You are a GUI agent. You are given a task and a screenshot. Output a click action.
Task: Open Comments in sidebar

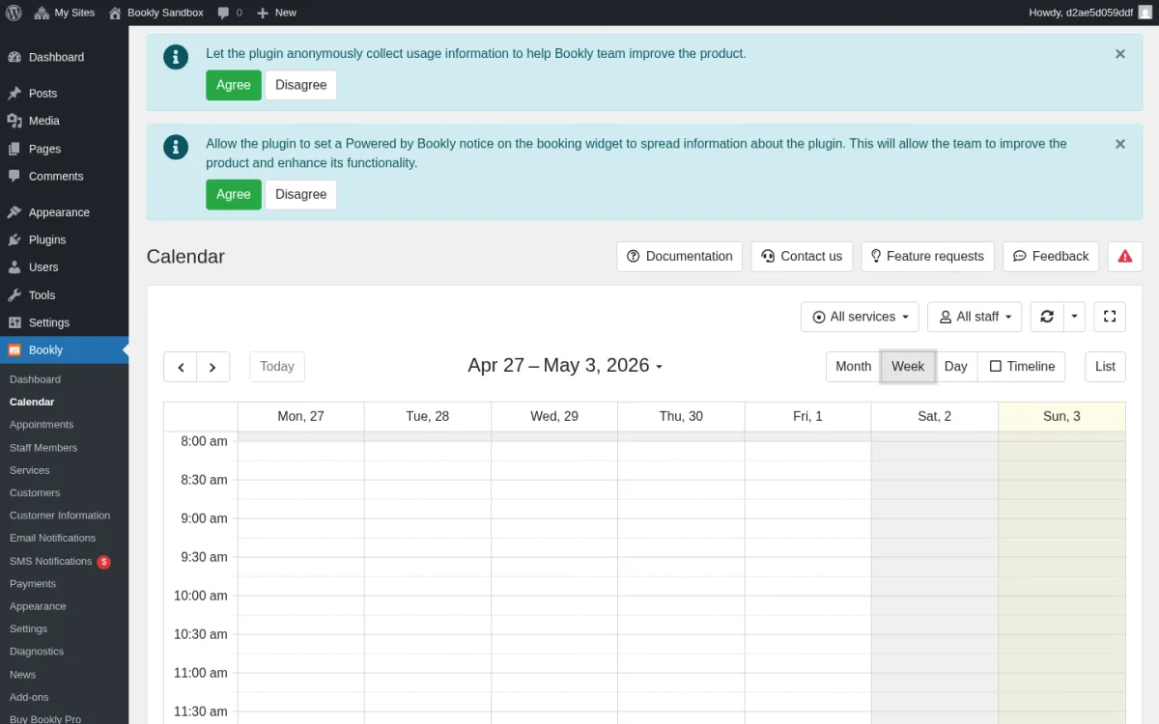(64, 177)
